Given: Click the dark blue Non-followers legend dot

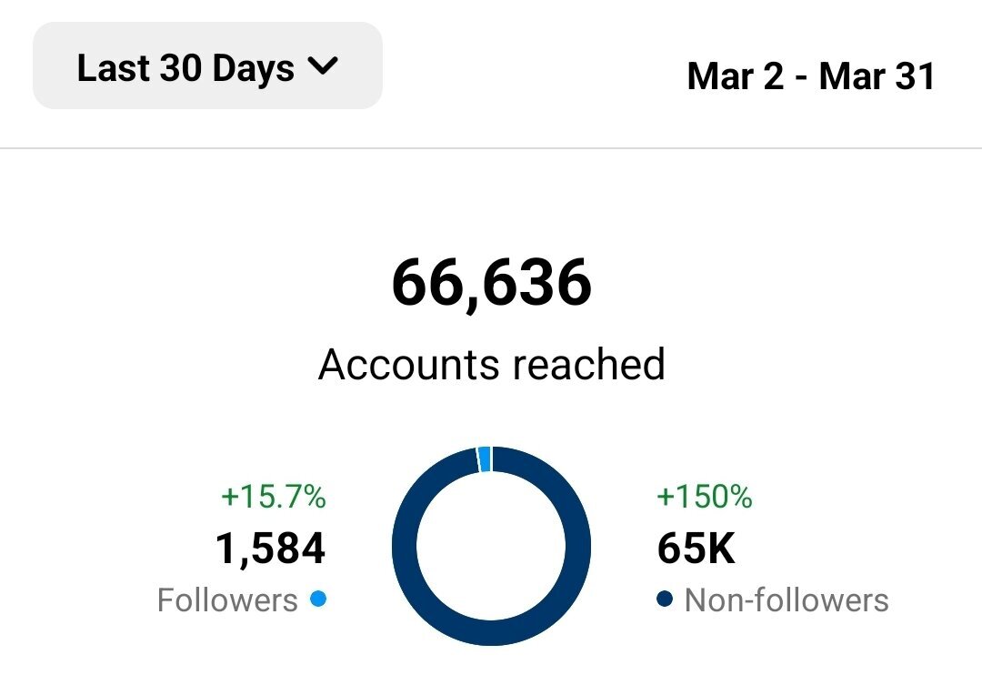Looking at the screenshot, I should (665, 599).
